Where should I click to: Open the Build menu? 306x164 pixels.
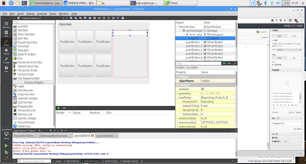[20, 14]
